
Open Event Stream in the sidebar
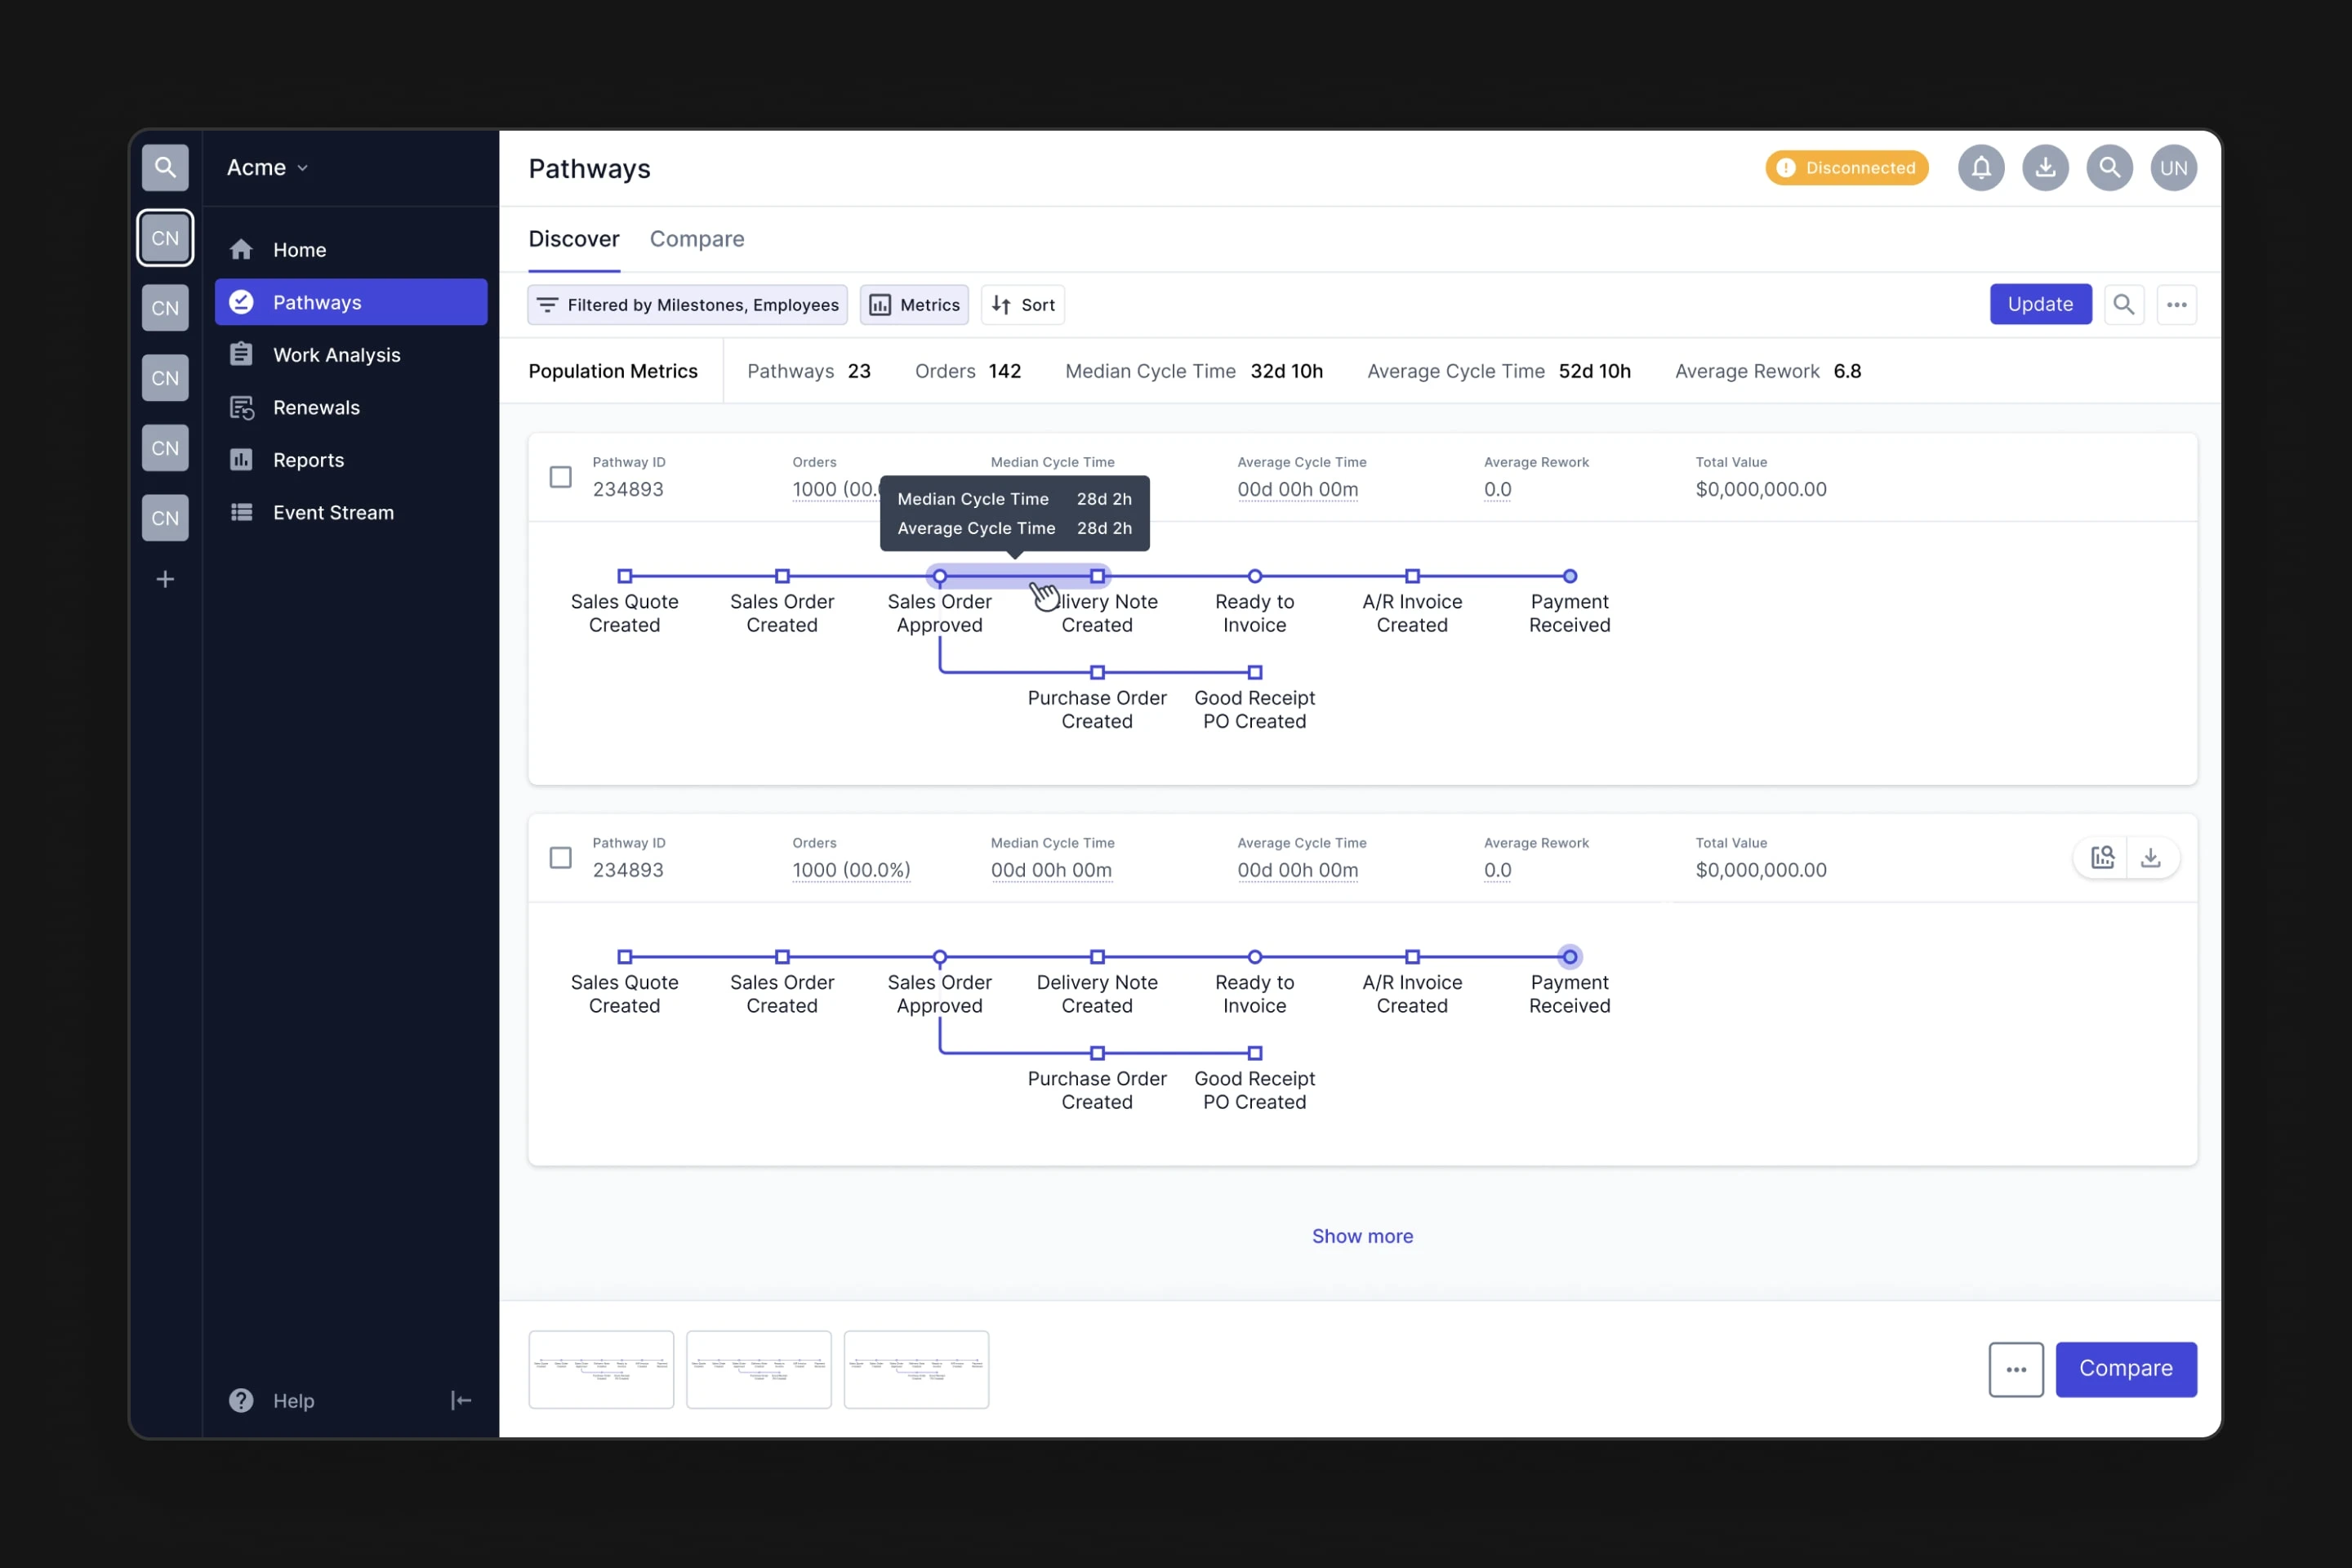pyautogui.click(x=350, y=512)
